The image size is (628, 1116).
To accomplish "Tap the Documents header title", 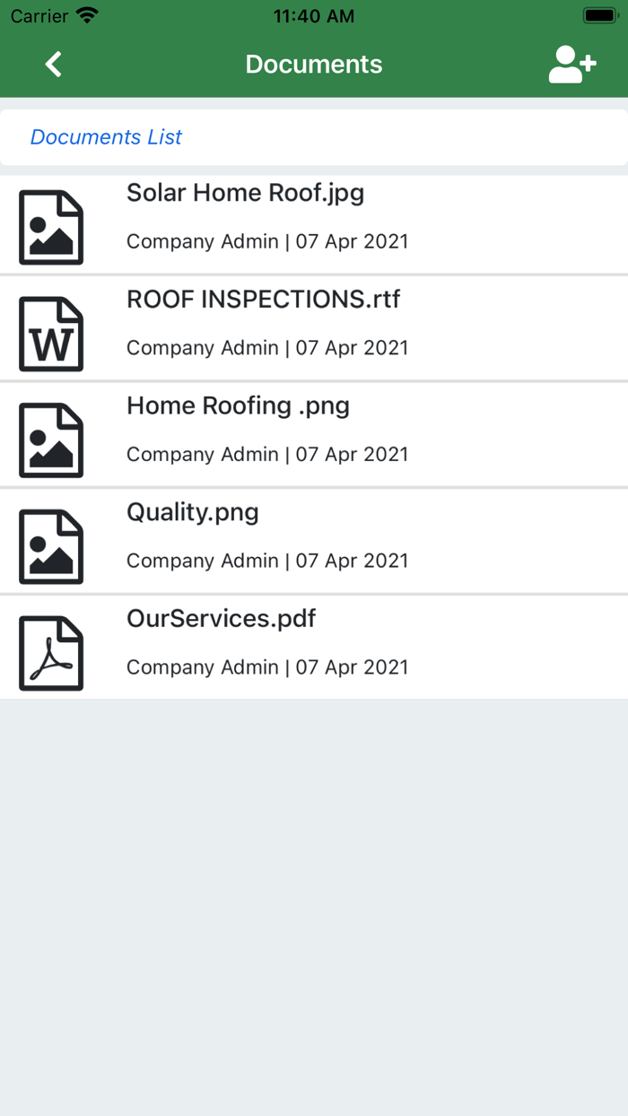I will (314, 65).
